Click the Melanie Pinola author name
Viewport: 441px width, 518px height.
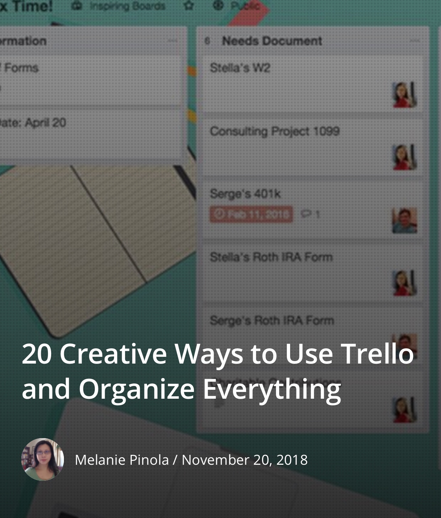(122, 460)
